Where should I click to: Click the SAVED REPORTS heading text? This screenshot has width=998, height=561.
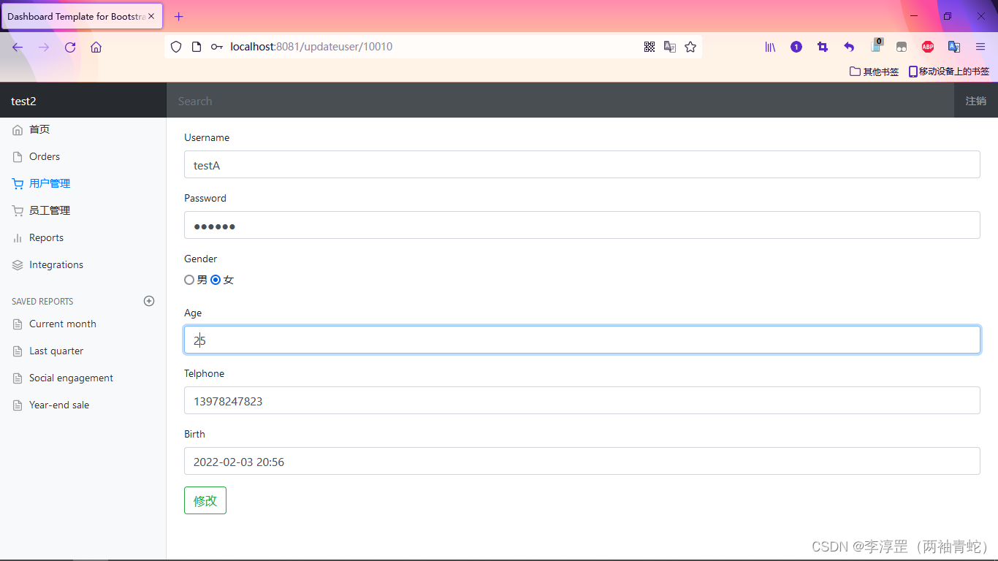point(42,301)
